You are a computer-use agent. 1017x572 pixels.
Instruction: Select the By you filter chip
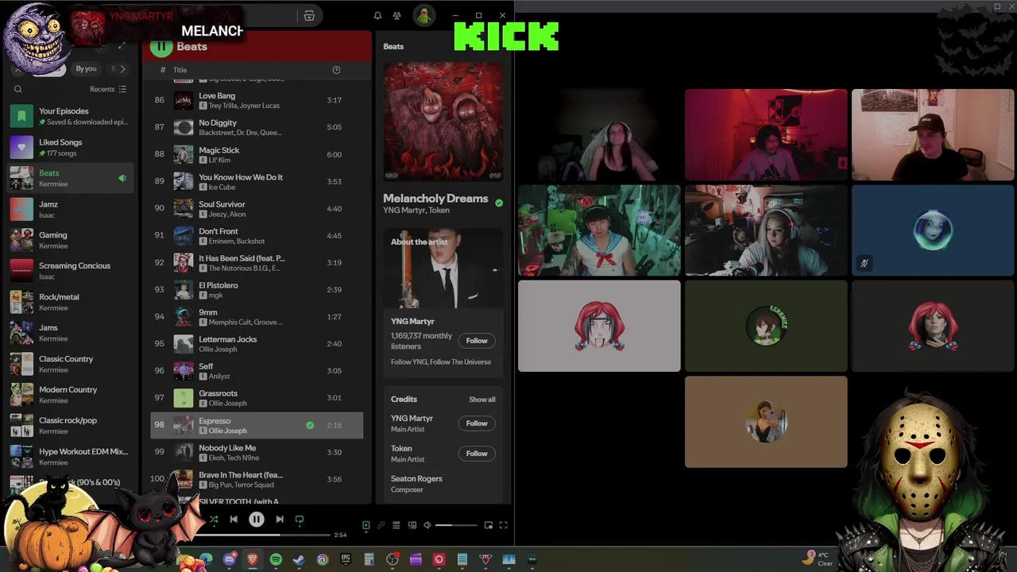[86, 69]
